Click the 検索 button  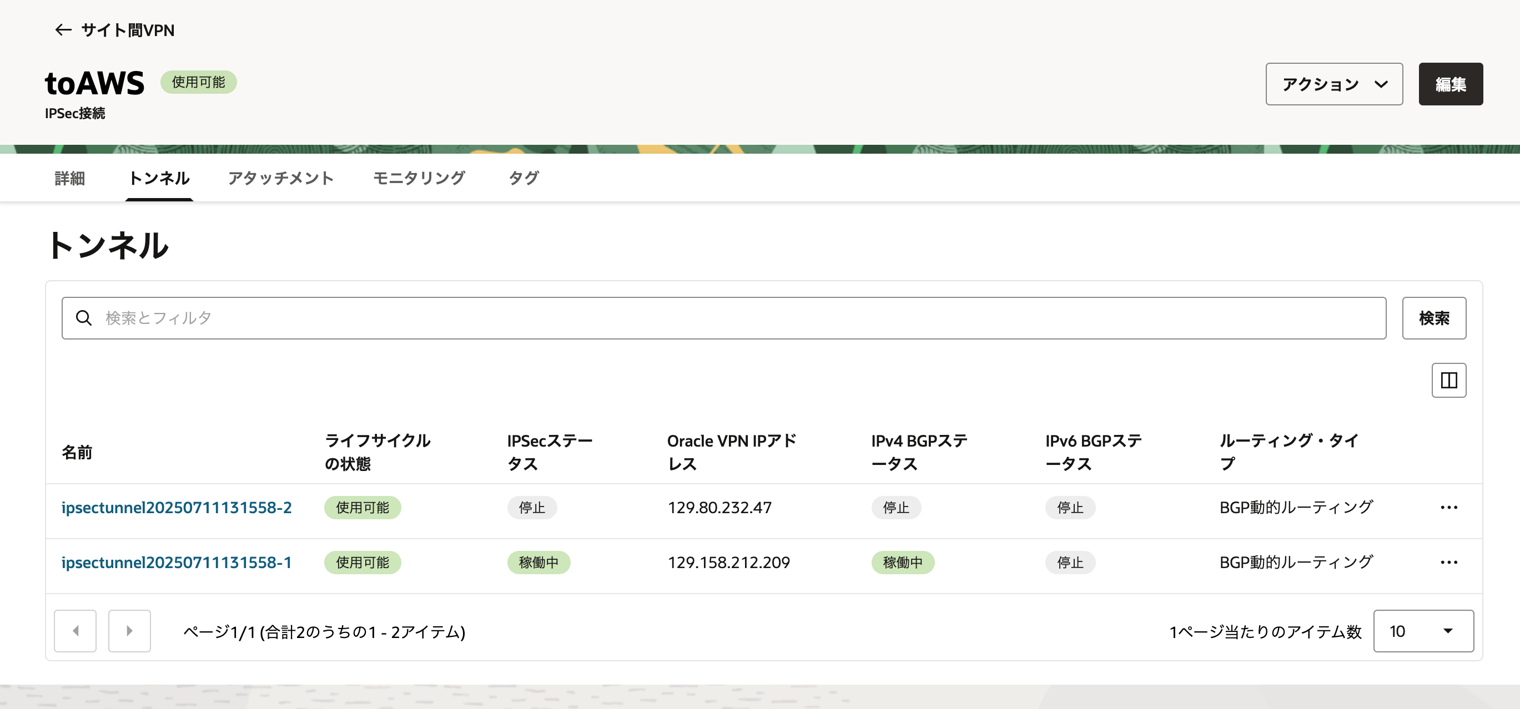[x=1434, y=318]
